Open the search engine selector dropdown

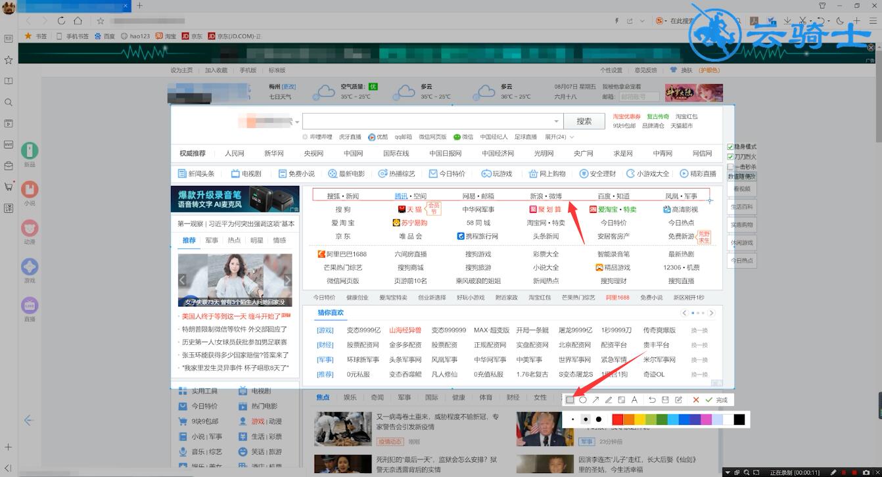tap(297, 122)
